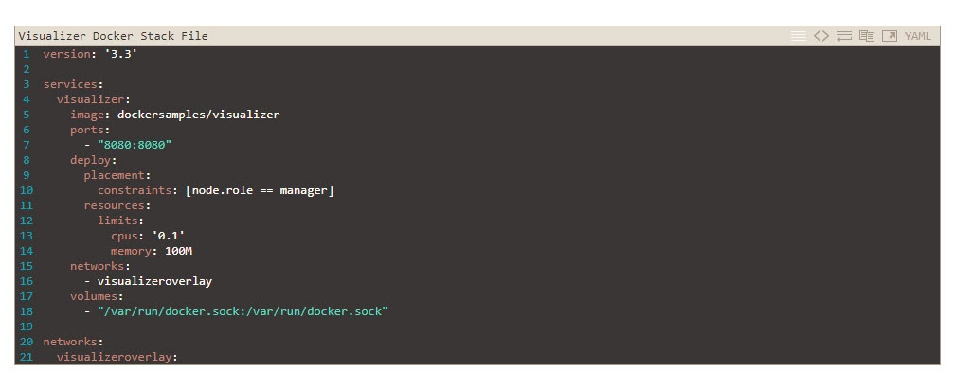Click line number 10 in gutter
The height and width of the screenshot is (371, 955).
coord(27,190)
